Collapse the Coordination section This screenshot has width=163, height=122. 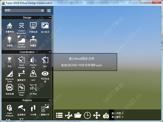click(x=50, y=52)
